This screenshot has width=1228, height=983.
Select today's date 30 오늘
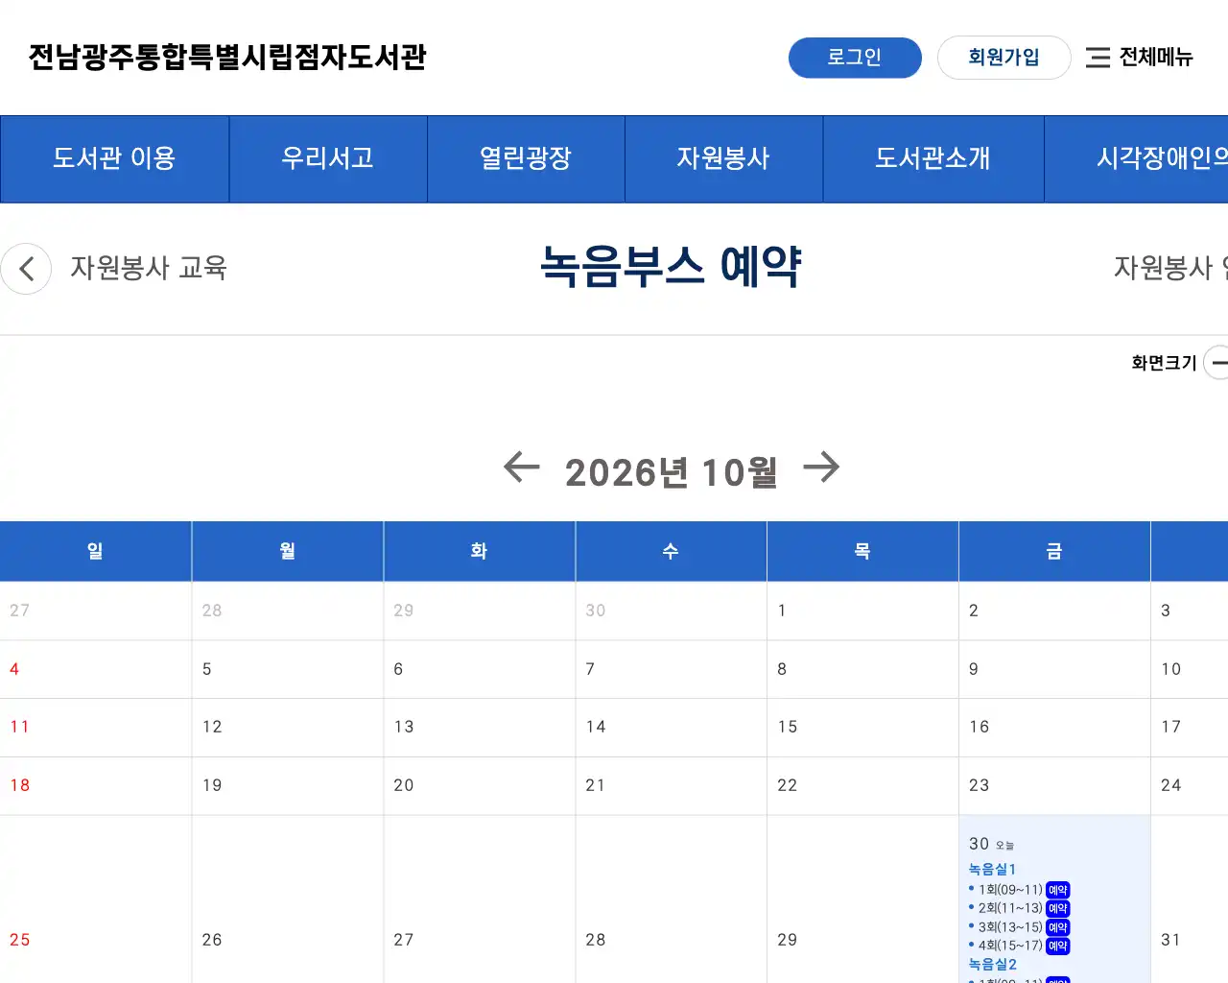click(x=991, y=844)
